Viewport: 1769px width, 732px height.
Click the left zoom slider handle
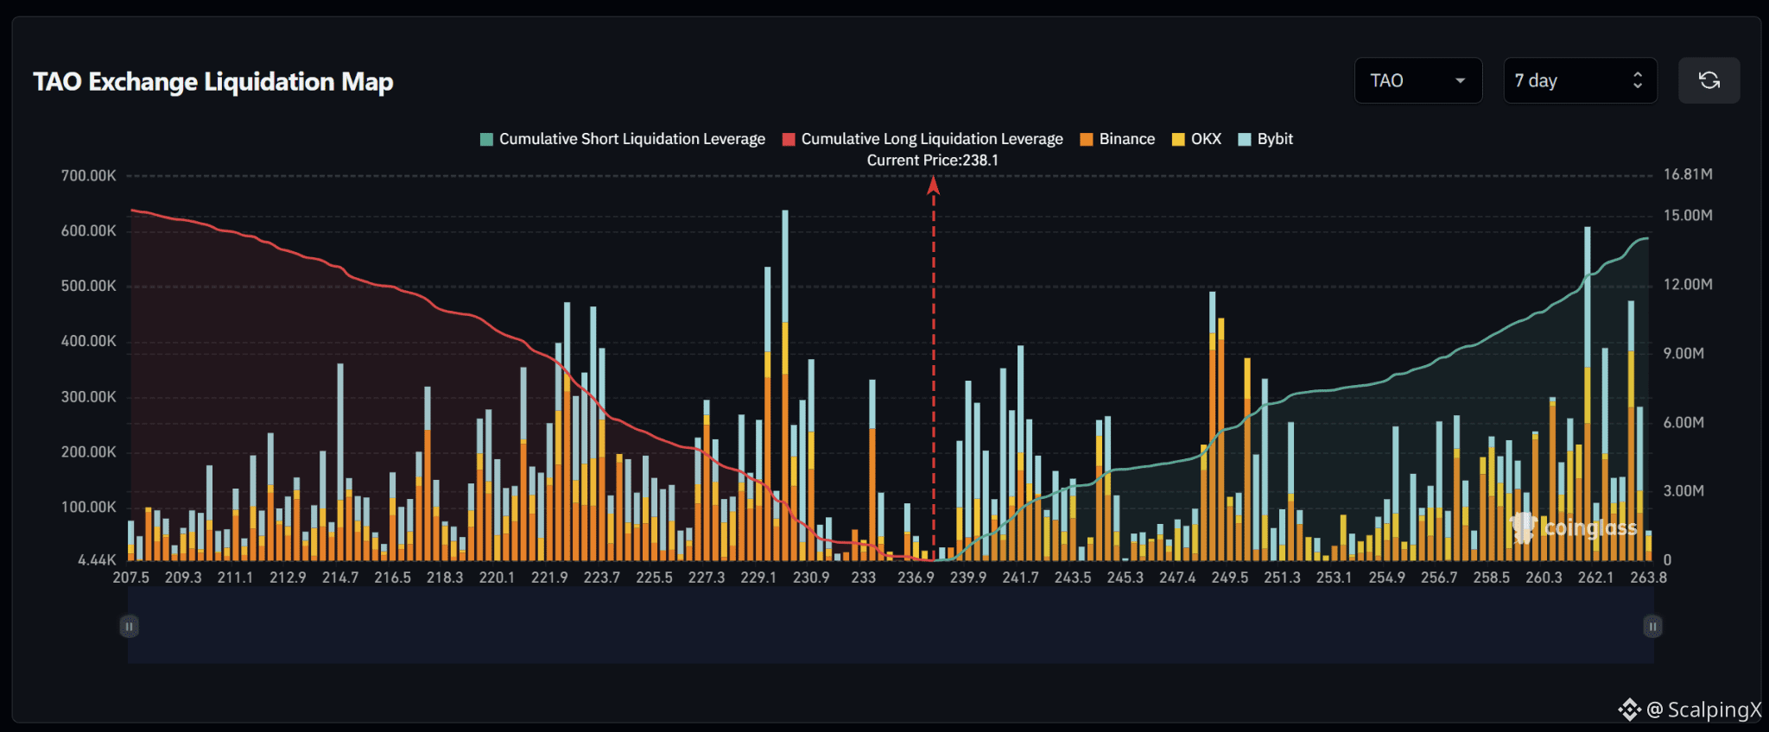coord(129,626)
